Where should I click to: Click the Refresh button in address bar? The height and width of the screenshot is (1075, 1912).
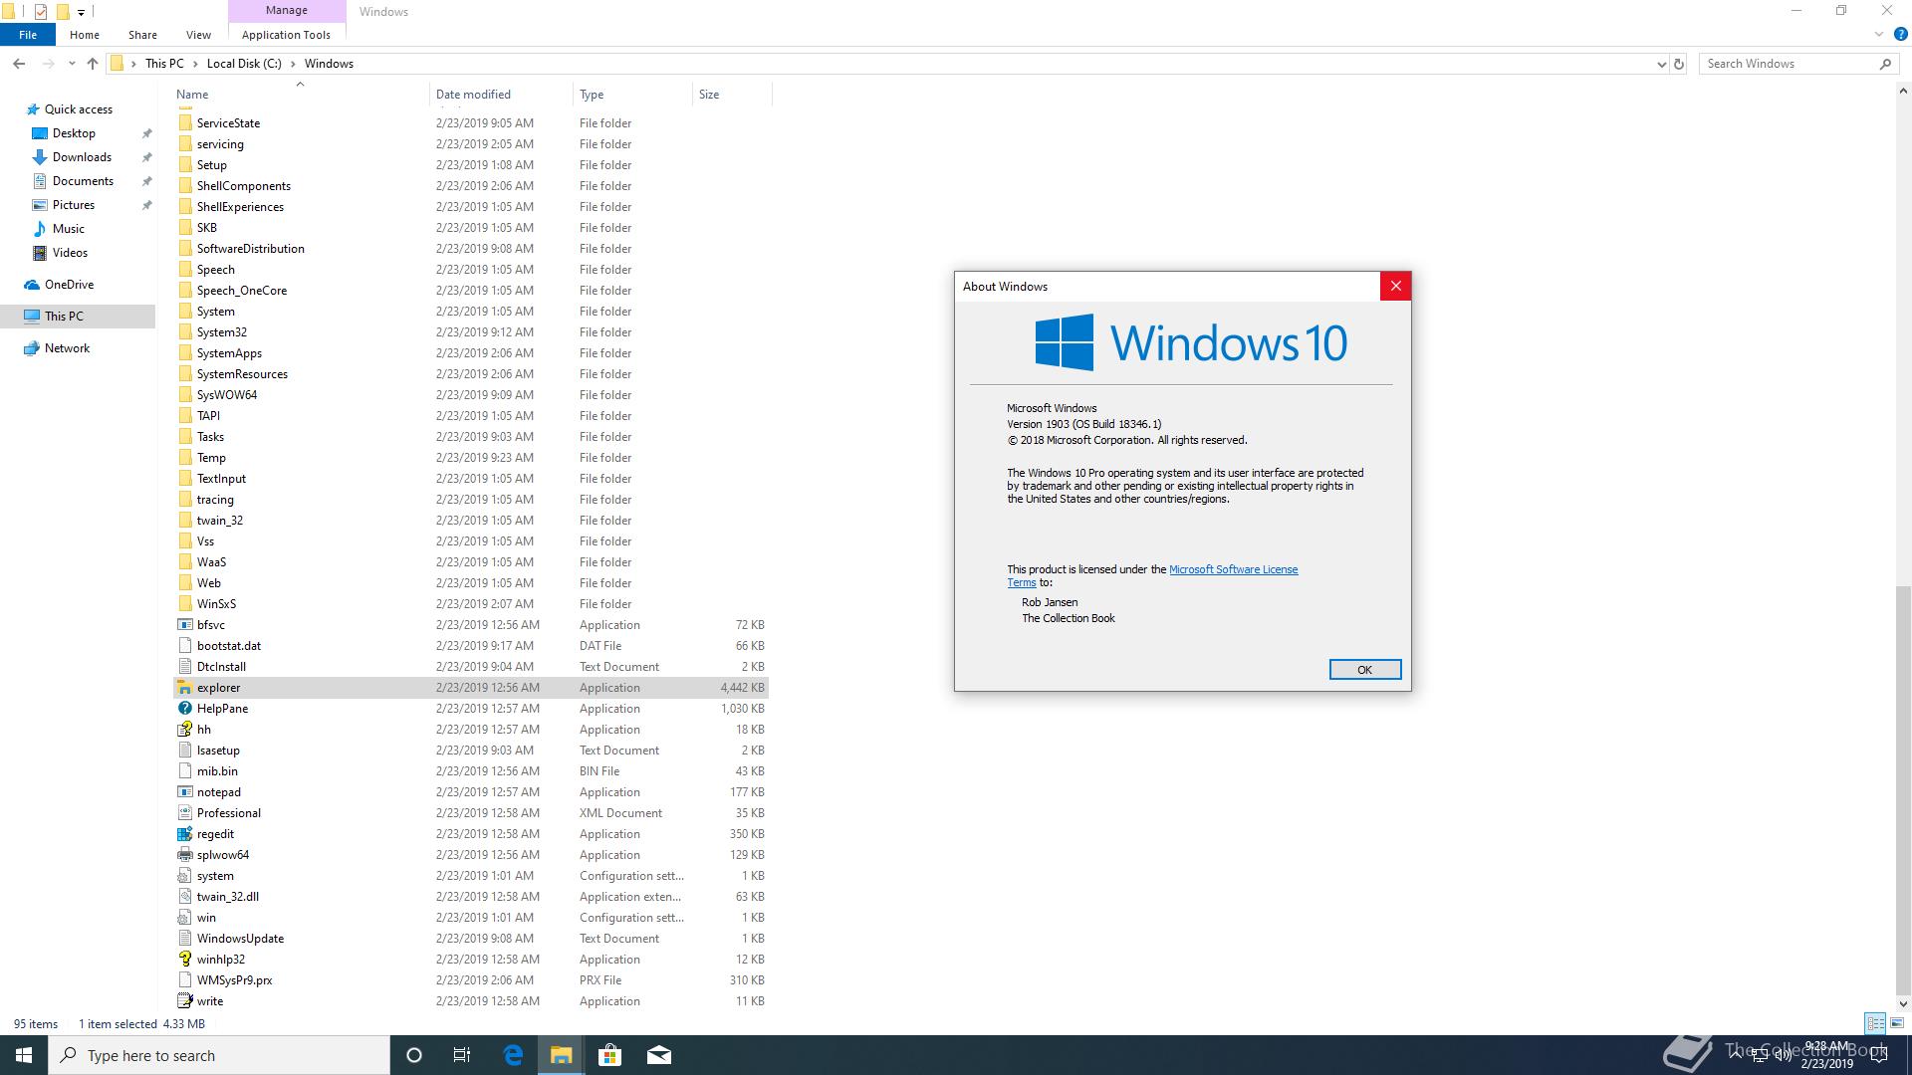[1678, 64]
